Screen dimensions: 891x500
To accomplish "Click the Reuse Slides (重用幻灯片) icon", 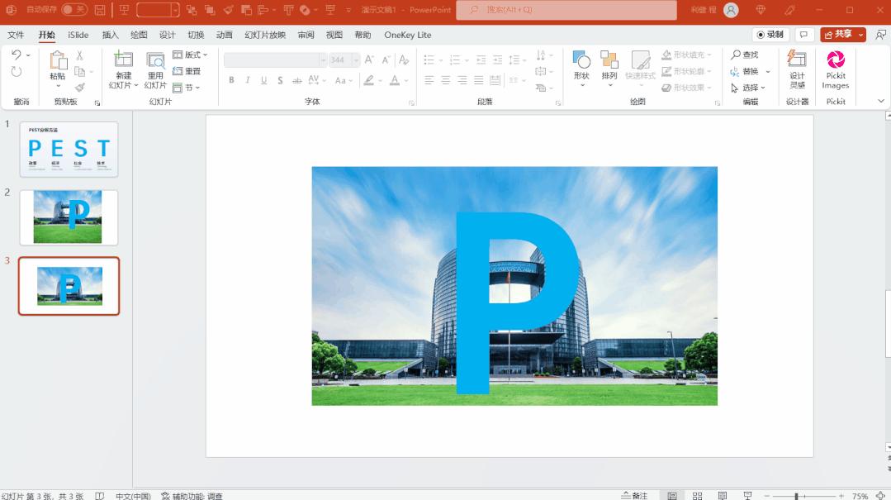I will point(155,61).
